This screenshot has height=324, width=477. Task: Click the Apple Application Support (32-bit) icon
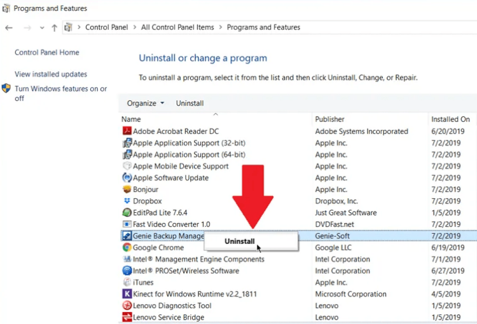coord(127,143)
